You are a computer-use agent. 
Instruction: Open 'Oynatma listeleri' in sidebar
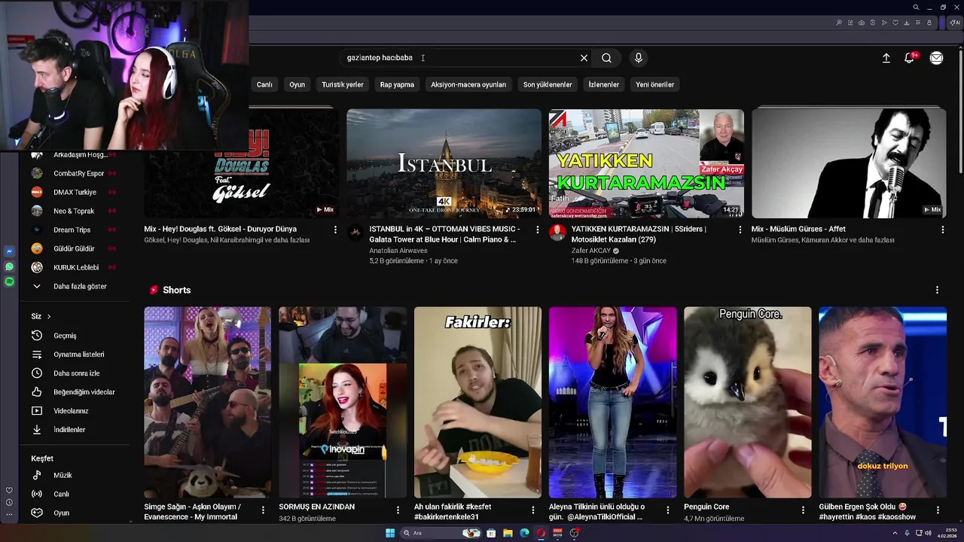pos(75,355)
